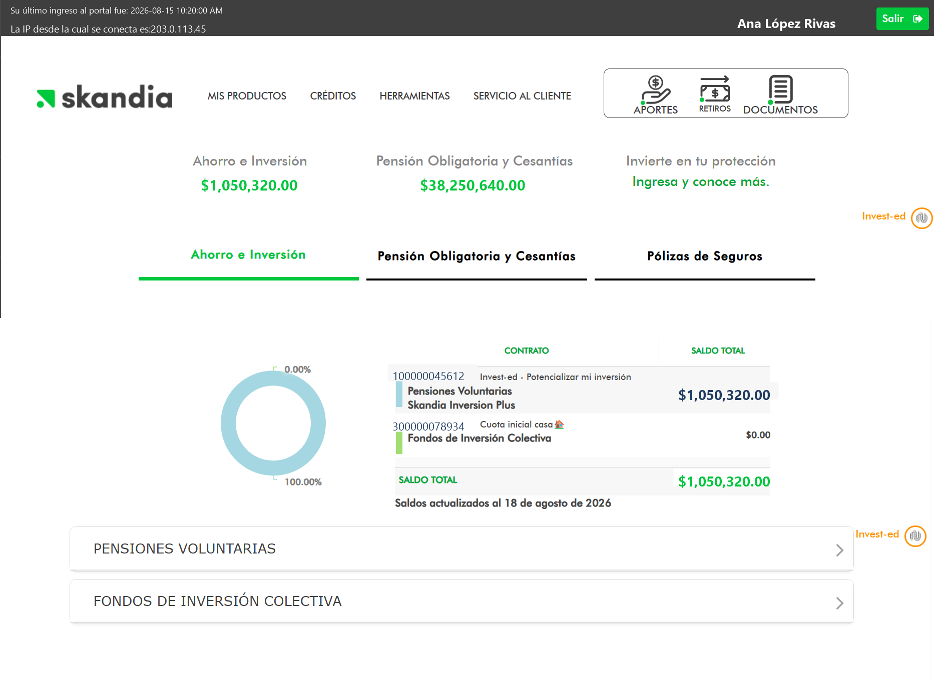Open contract number 300000078934

428,426
